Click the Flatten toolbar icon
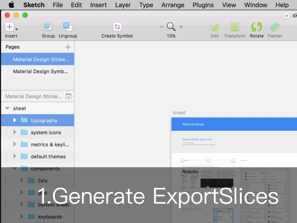 [275, 27]
